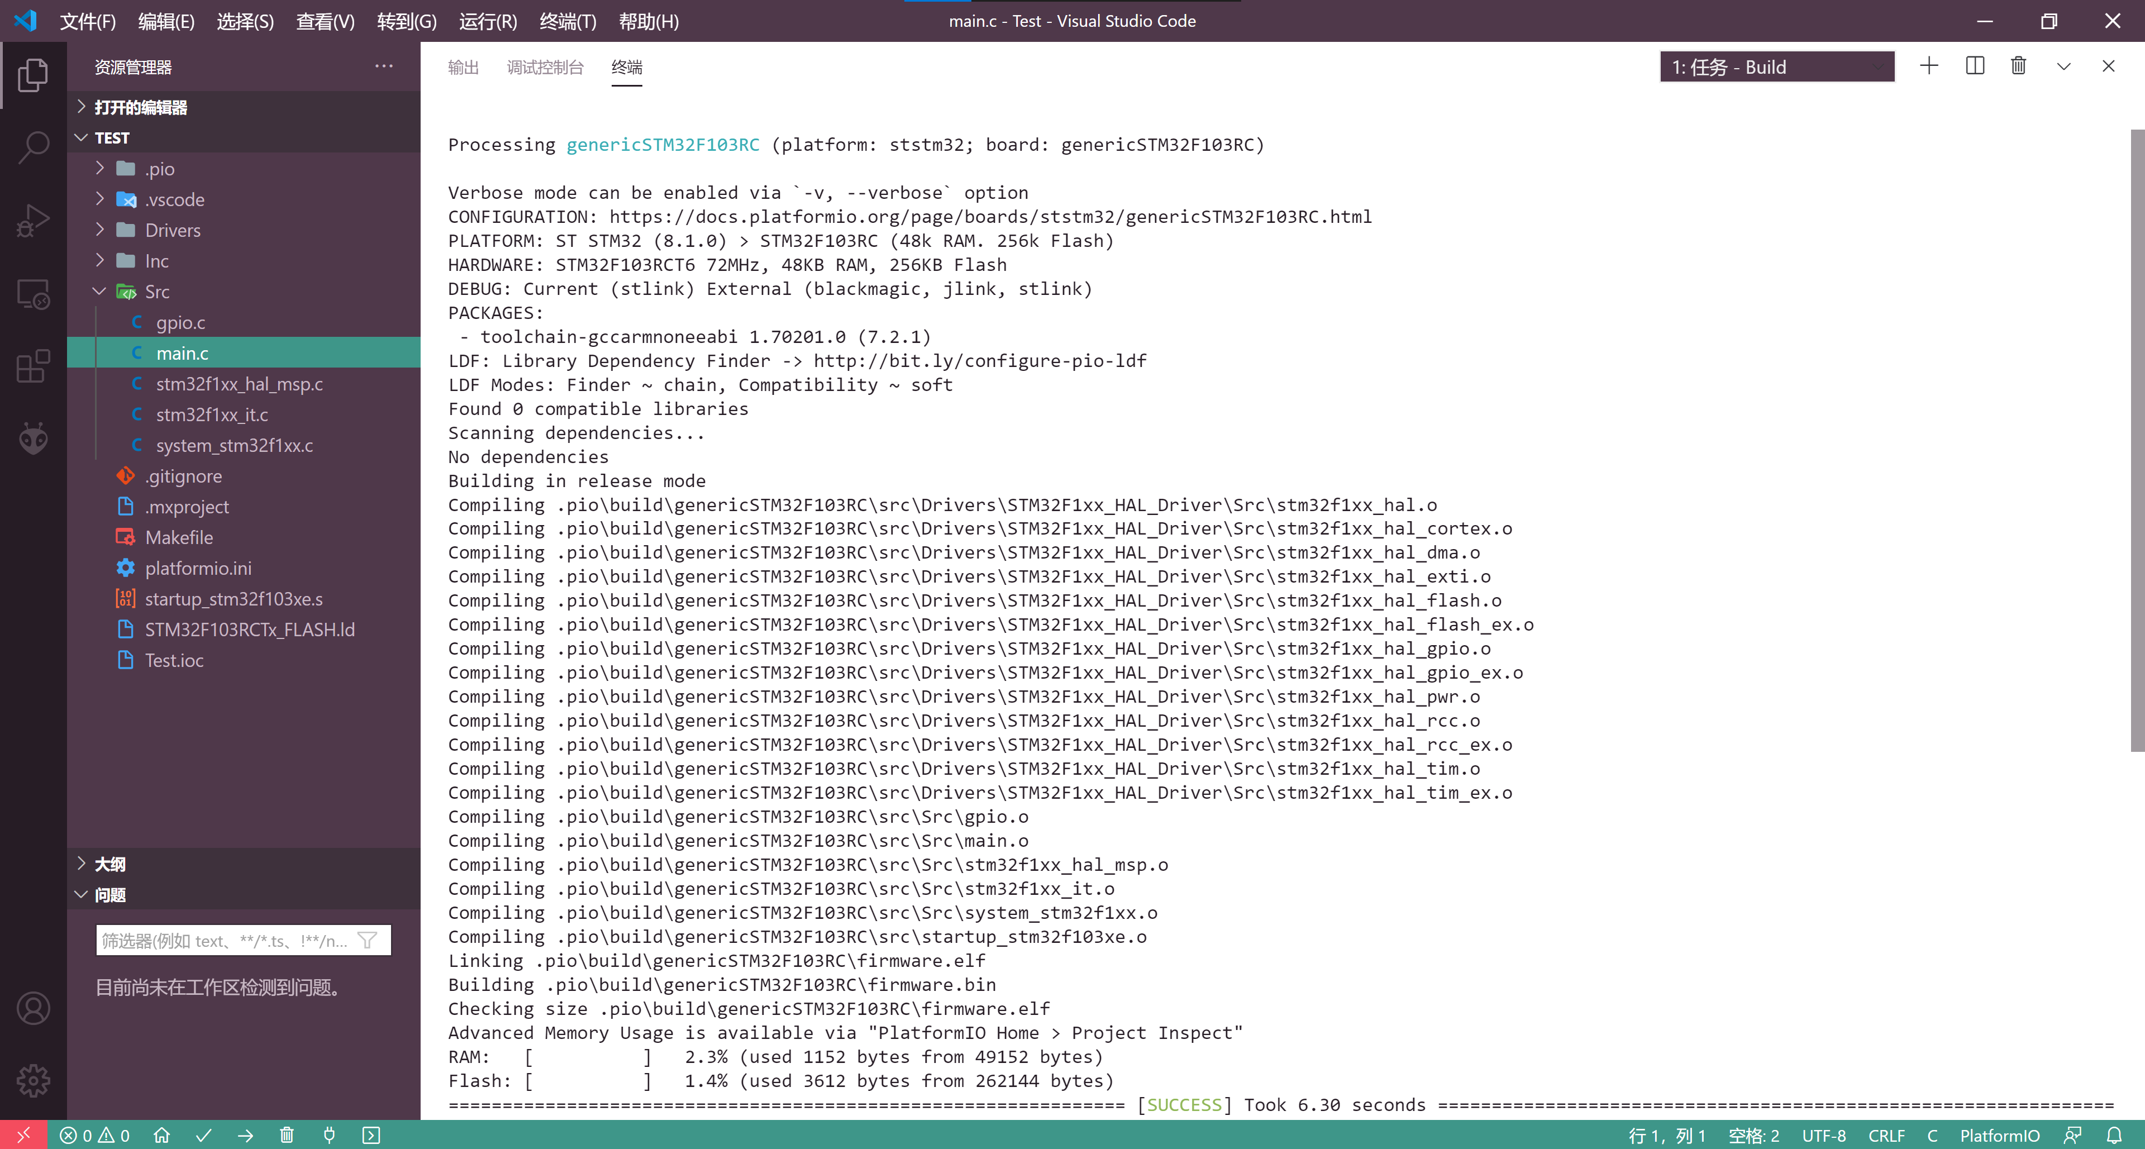Click the PlatformIO Build checkmark in status bar
Screen dimensions: 2145x1149
(x=203, y=1135)
